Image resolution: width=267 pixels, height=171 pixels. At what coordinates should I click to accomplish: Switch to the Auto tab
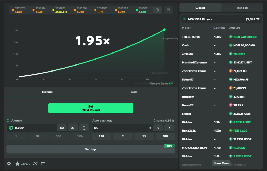(134, 92)
